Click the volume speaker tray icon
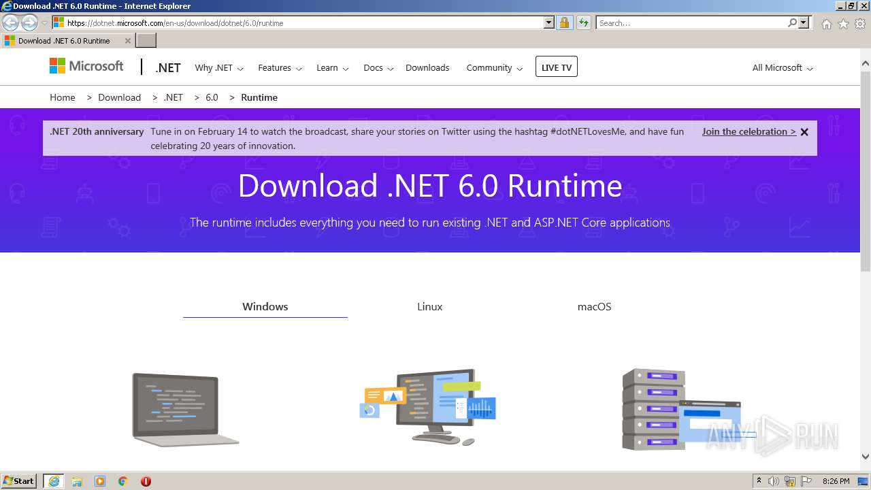This screenshot has height=490, width=871. tap(774, 481)
